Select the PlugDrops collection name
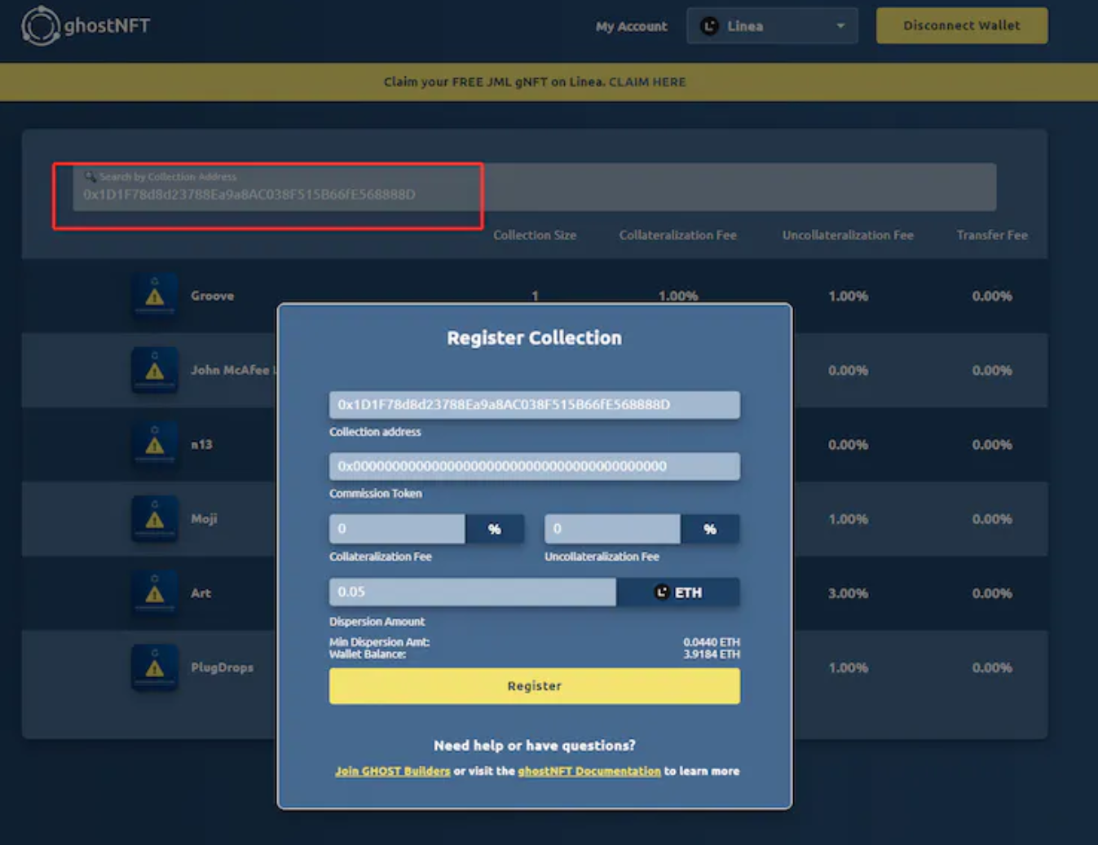 point(222,667)
